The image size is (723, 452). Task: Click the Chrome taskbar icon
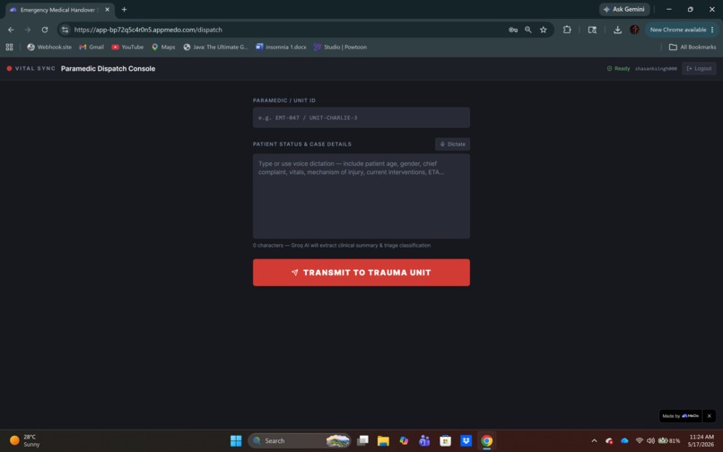click(x=486, y=441)
